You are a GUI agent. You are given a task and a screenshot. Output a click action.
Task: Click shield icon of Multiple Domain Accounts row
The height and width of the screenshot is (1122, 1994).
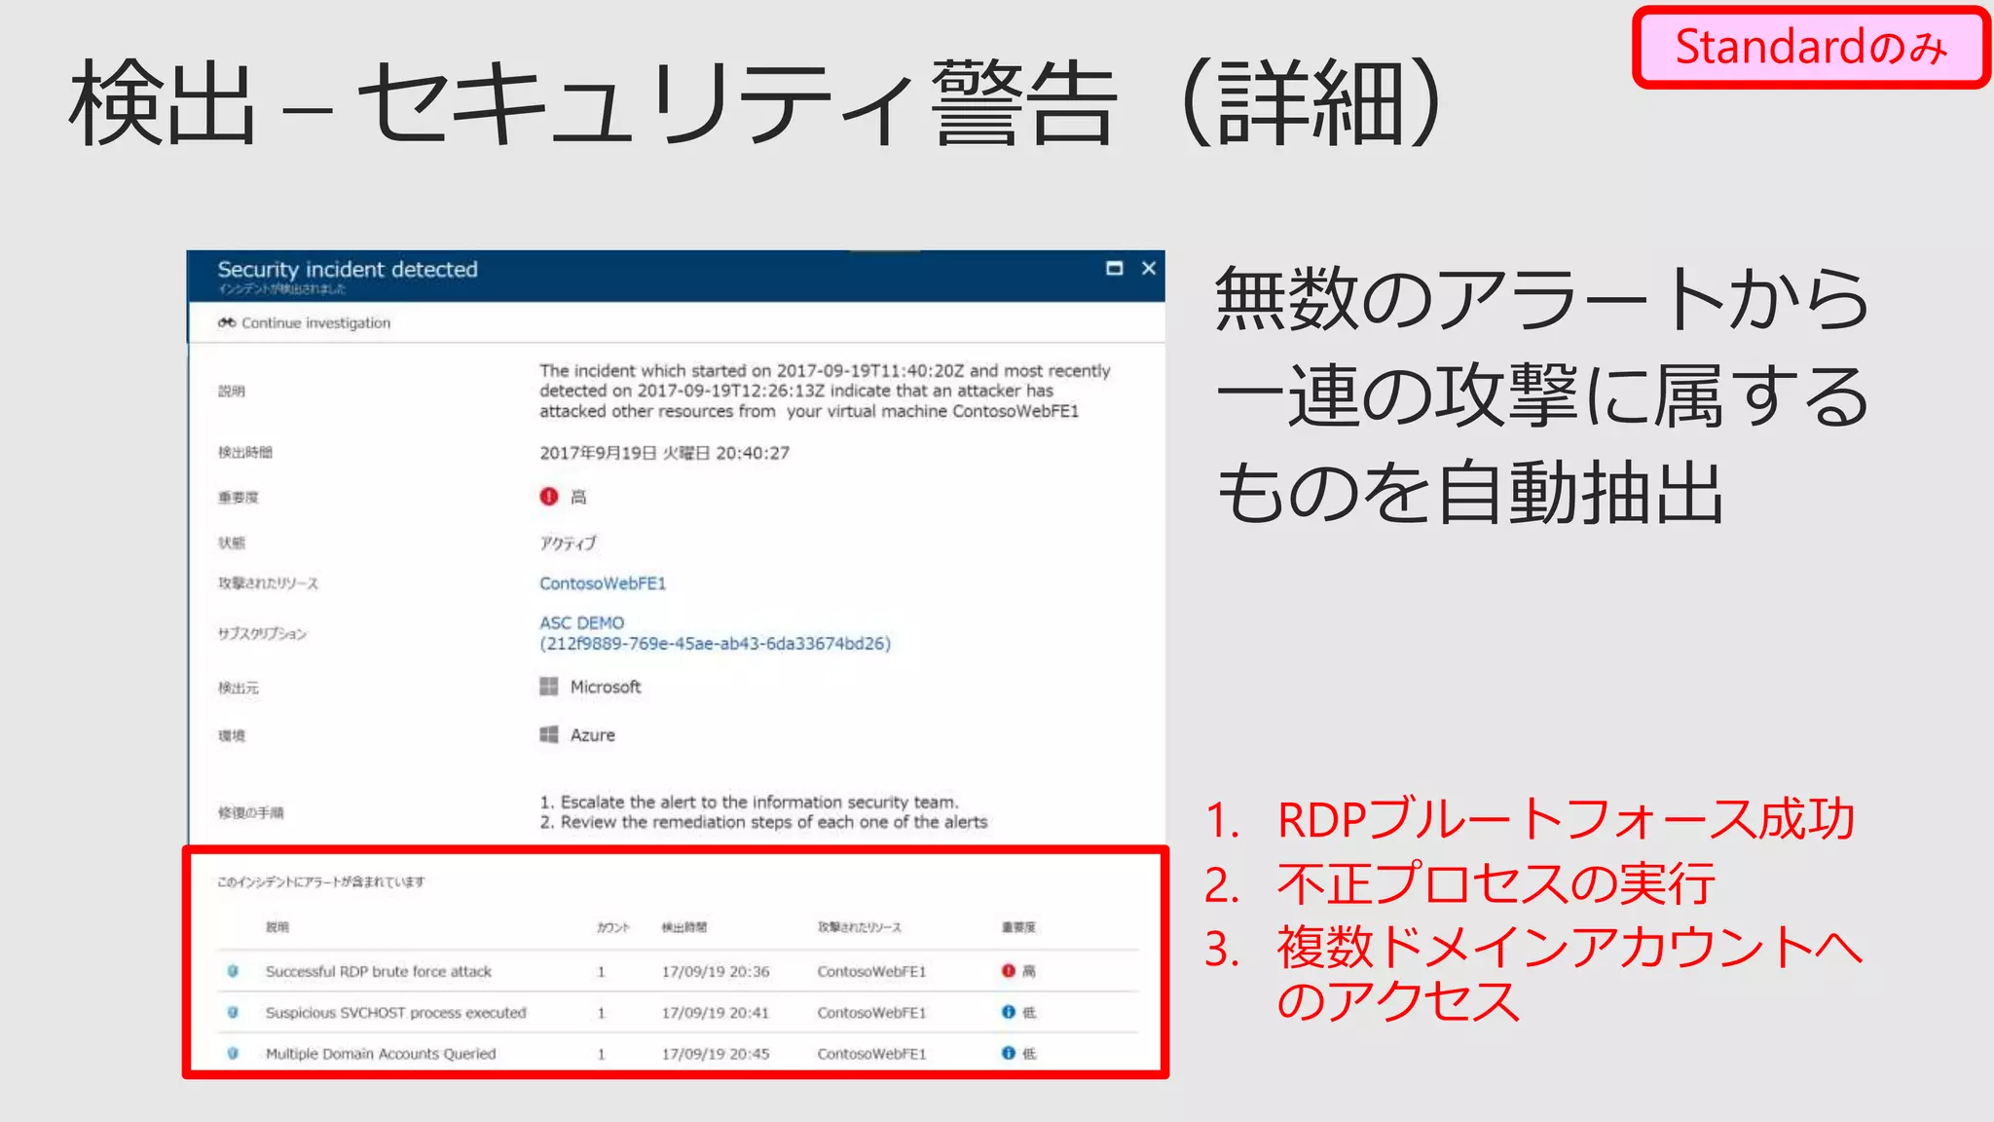point(233,1054)
